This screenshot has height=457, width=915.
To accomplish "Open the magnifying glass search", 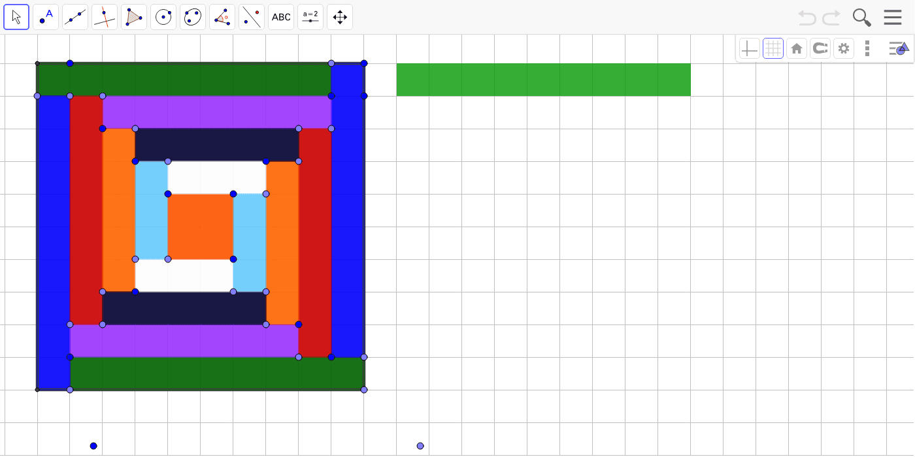I will tap(862, 18).
